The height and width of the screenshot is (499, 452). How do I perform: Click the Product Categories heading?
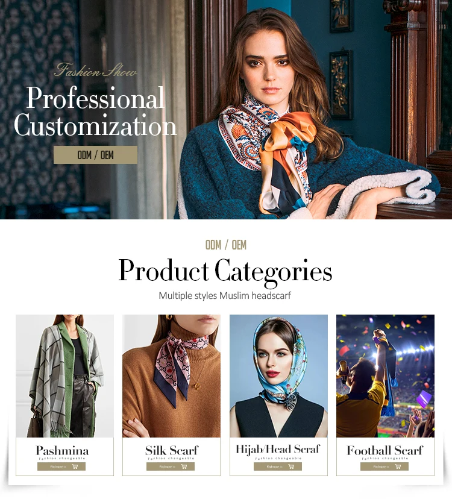[225, 271]
